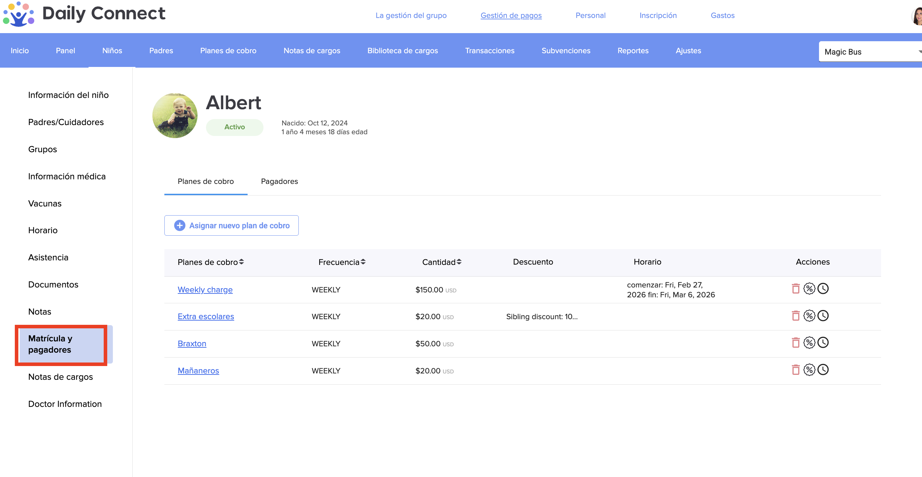The image size is (922, 477).
Task: Switch to the Pagadores tab
Action: point(279,181)
